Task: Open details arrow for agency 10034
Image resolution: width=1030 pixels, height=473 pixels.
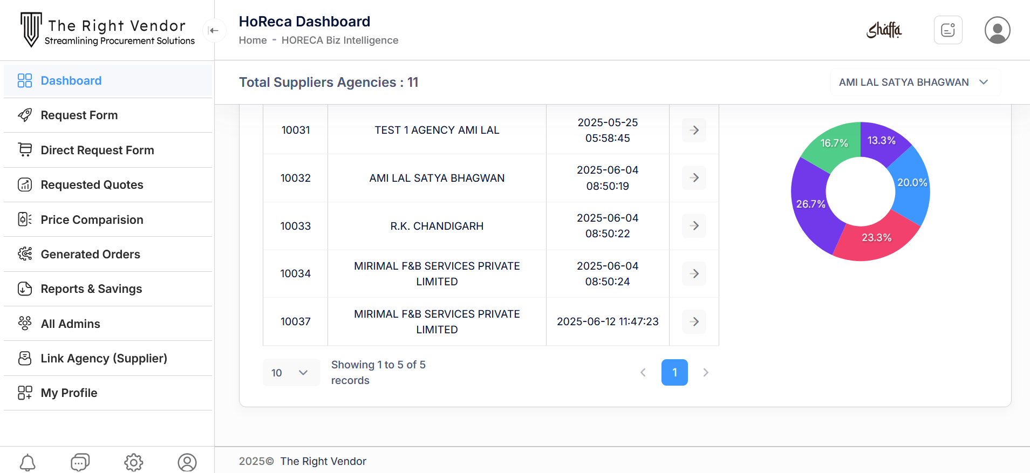Action: click(694, 273)
